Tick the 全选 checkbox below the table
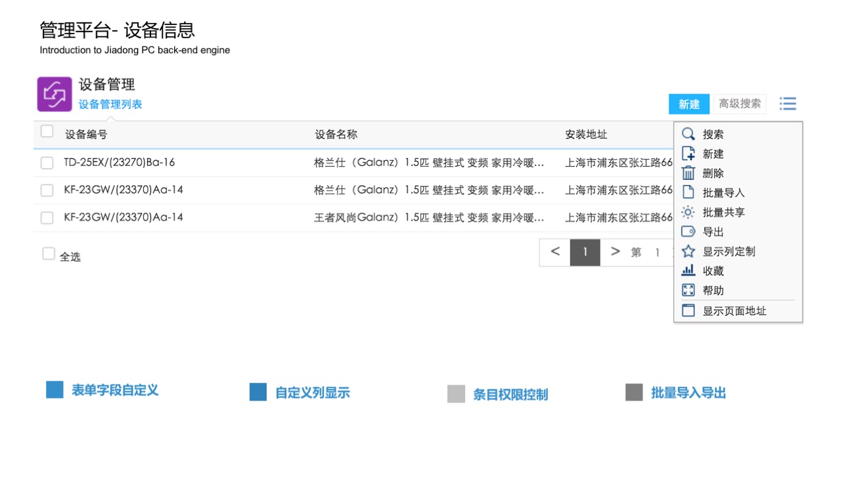This screenshot has height=480, width=854. point(49,254)
